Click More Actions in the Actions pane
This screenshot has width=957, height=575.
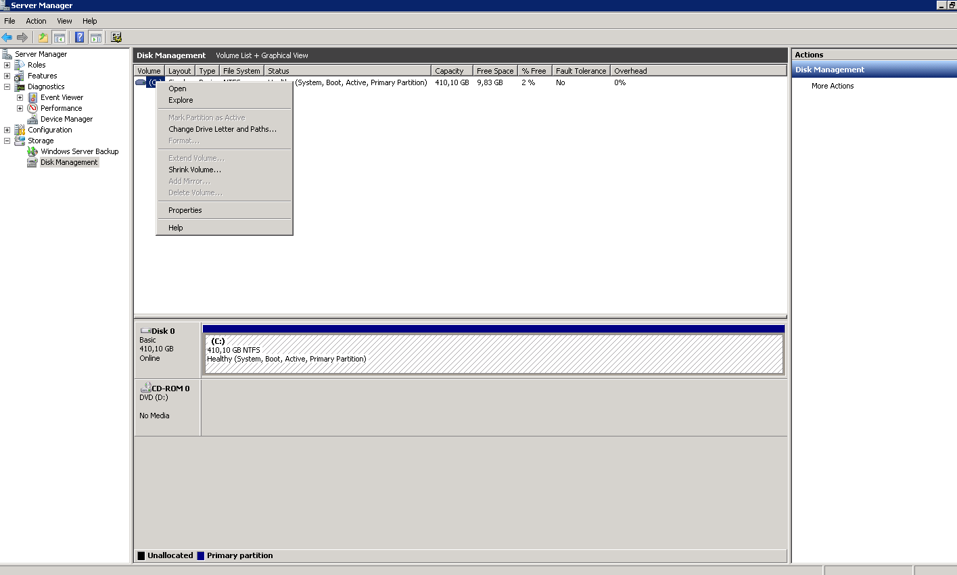pyautogui.click(x=833, y=86)
